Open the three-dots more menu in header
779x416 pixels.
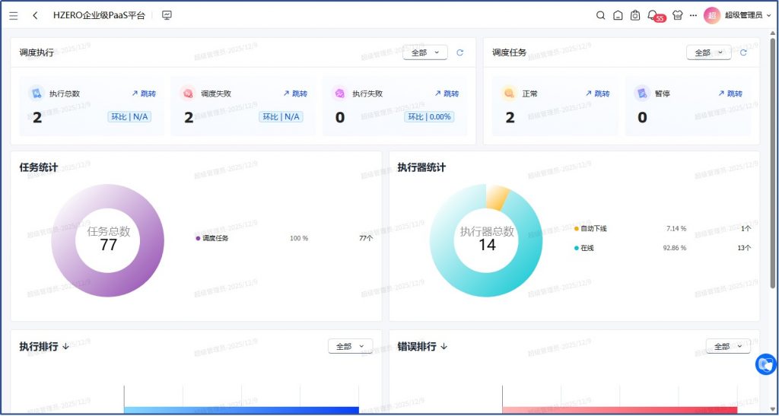point(693,15)
